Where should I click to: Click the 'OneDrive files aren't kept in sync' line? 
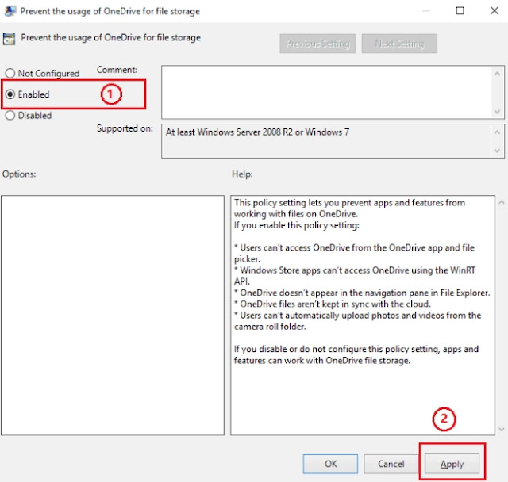coord(332,304)
